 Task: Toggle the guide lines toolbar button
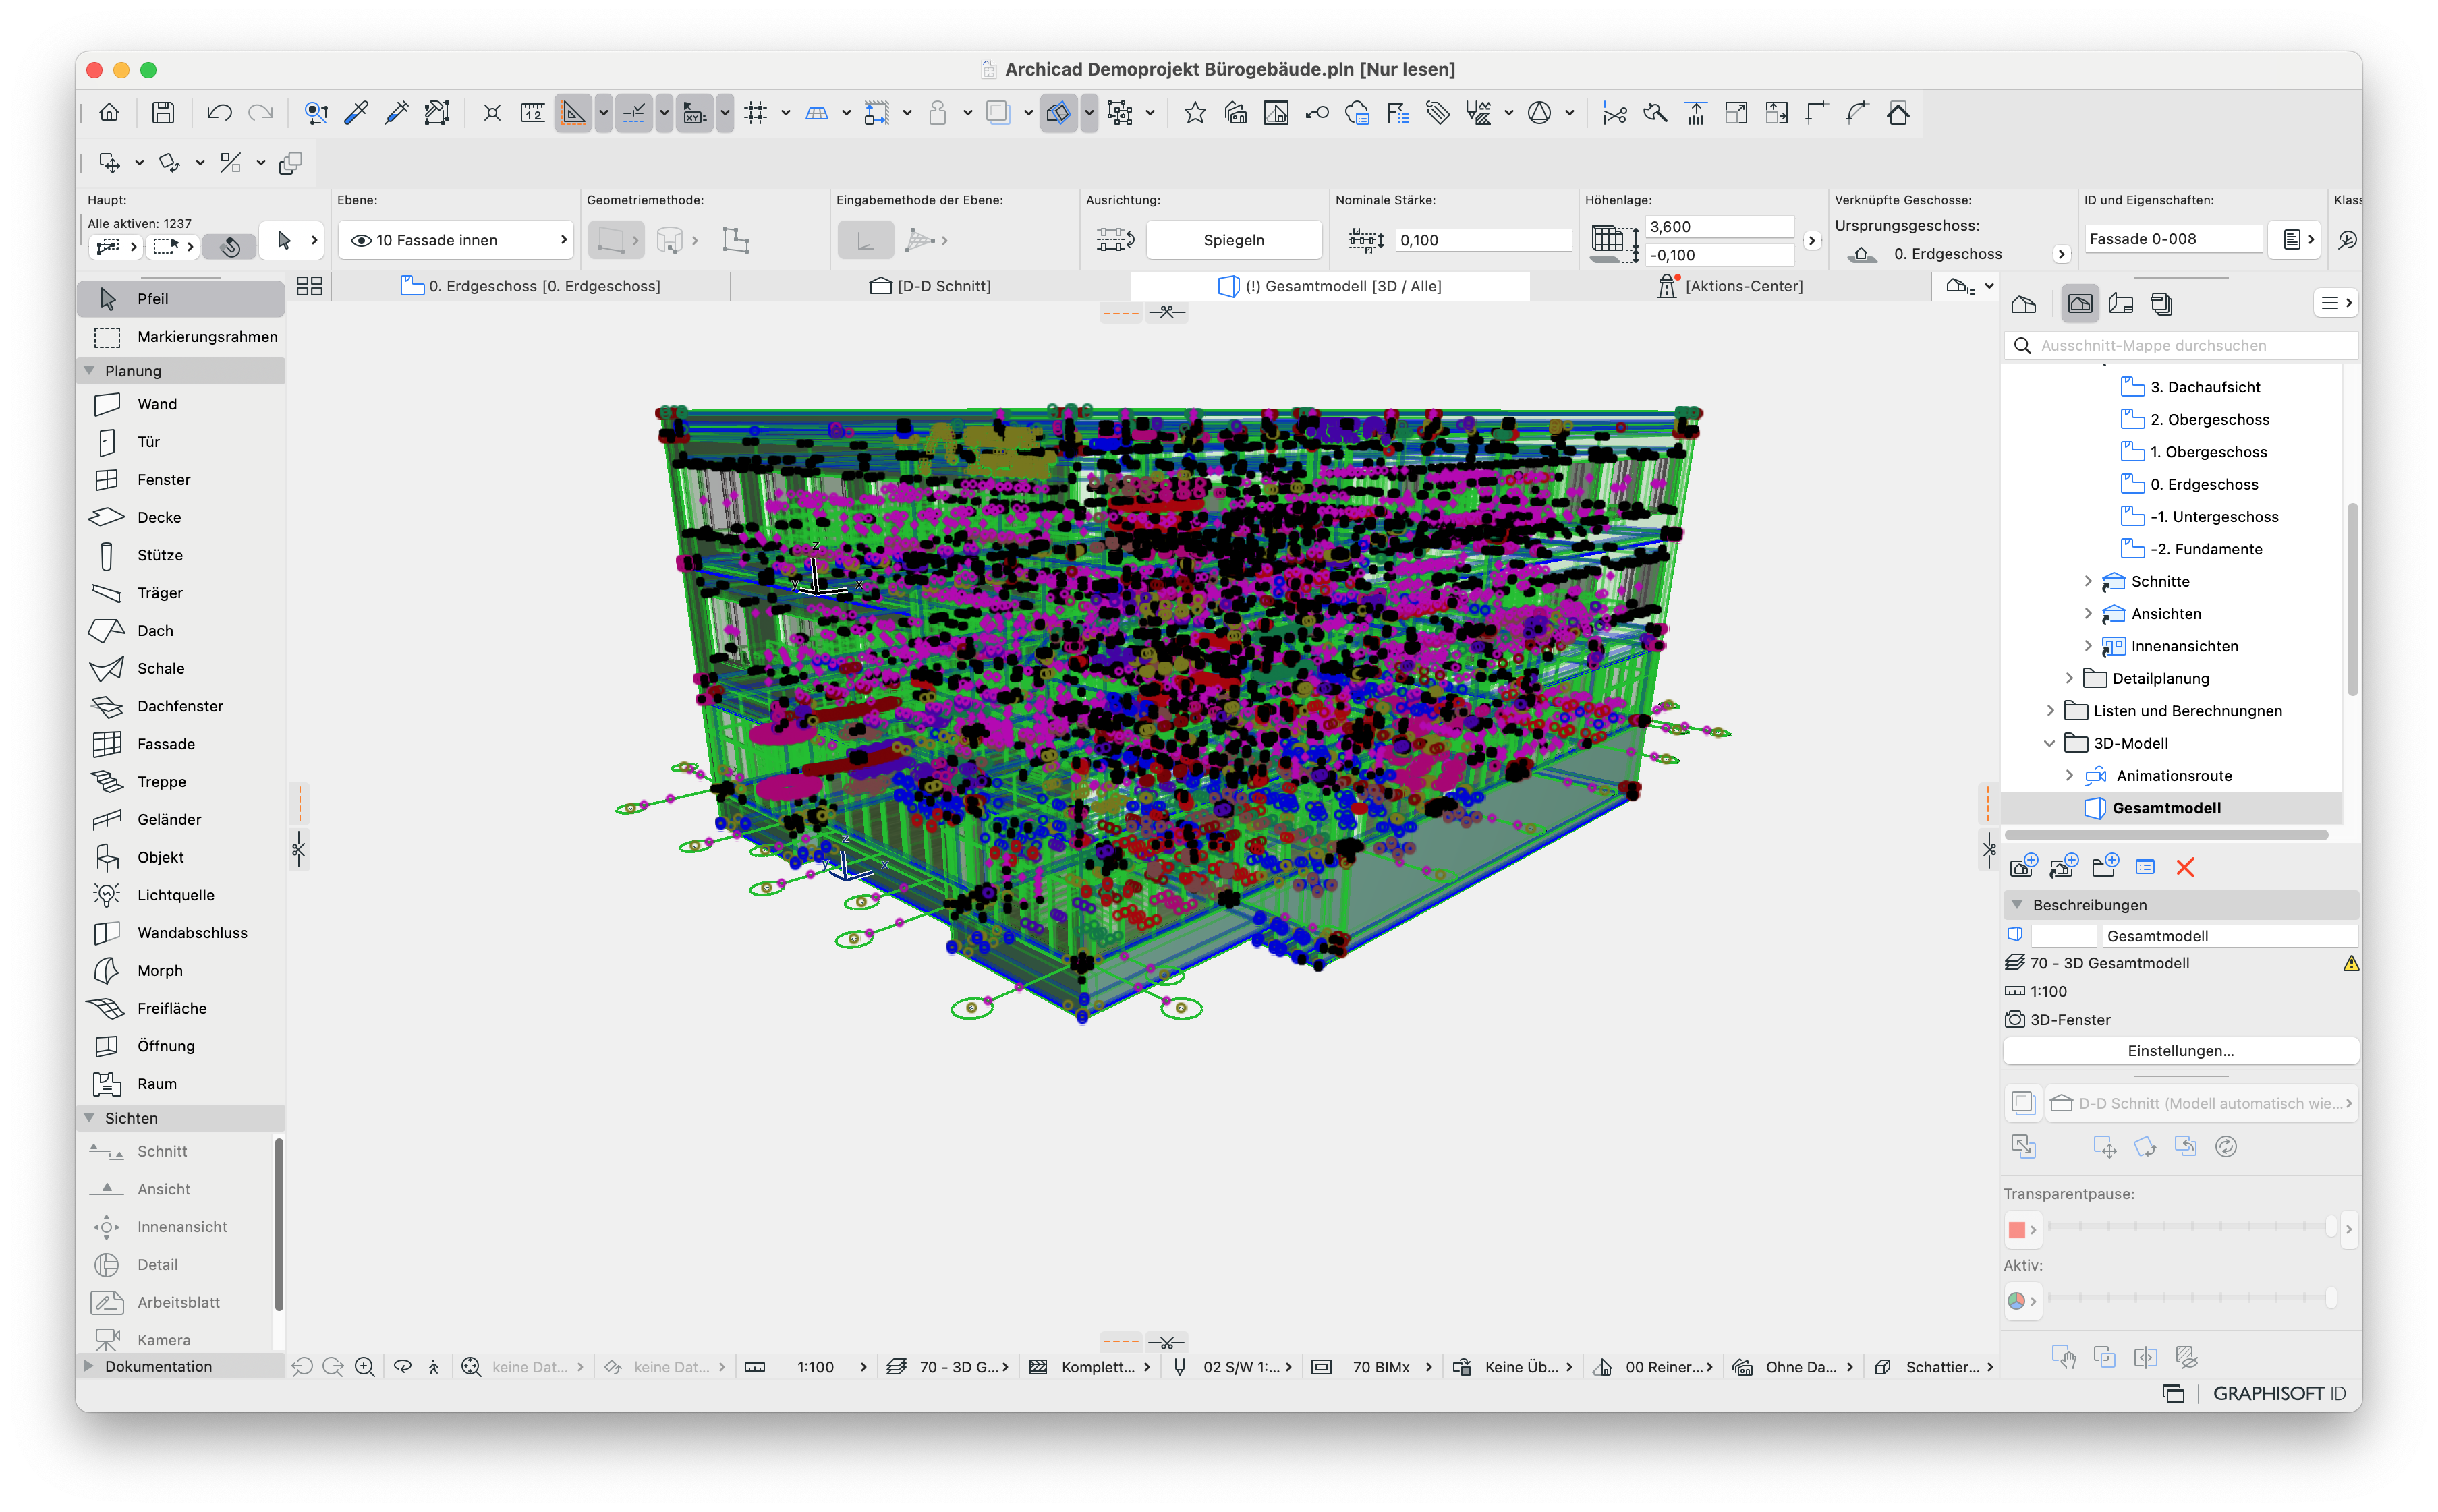[573, 113]
